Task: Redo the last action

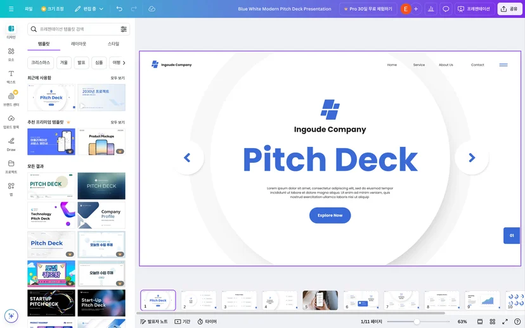Action: click(x=134, y=9)
